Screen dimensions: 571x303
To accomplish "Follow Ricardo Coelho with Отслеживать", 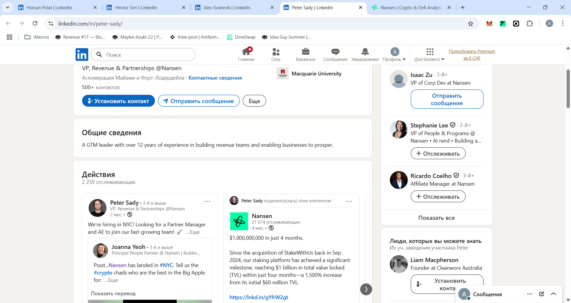I will coord(438,197).
